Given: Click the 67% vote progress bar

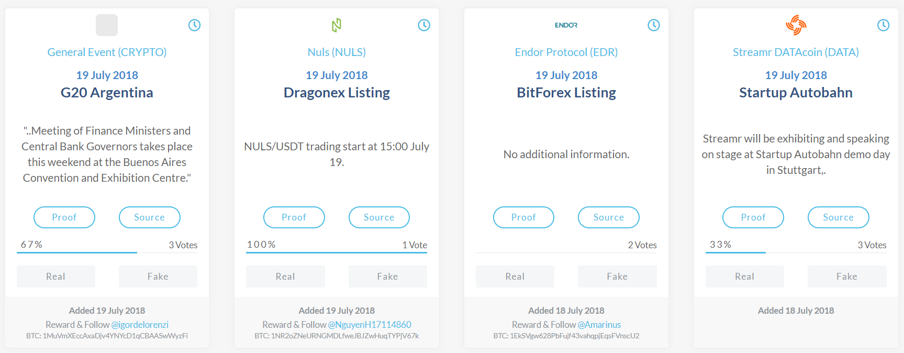Looking at the screenshot, I should tap(77, 252).
